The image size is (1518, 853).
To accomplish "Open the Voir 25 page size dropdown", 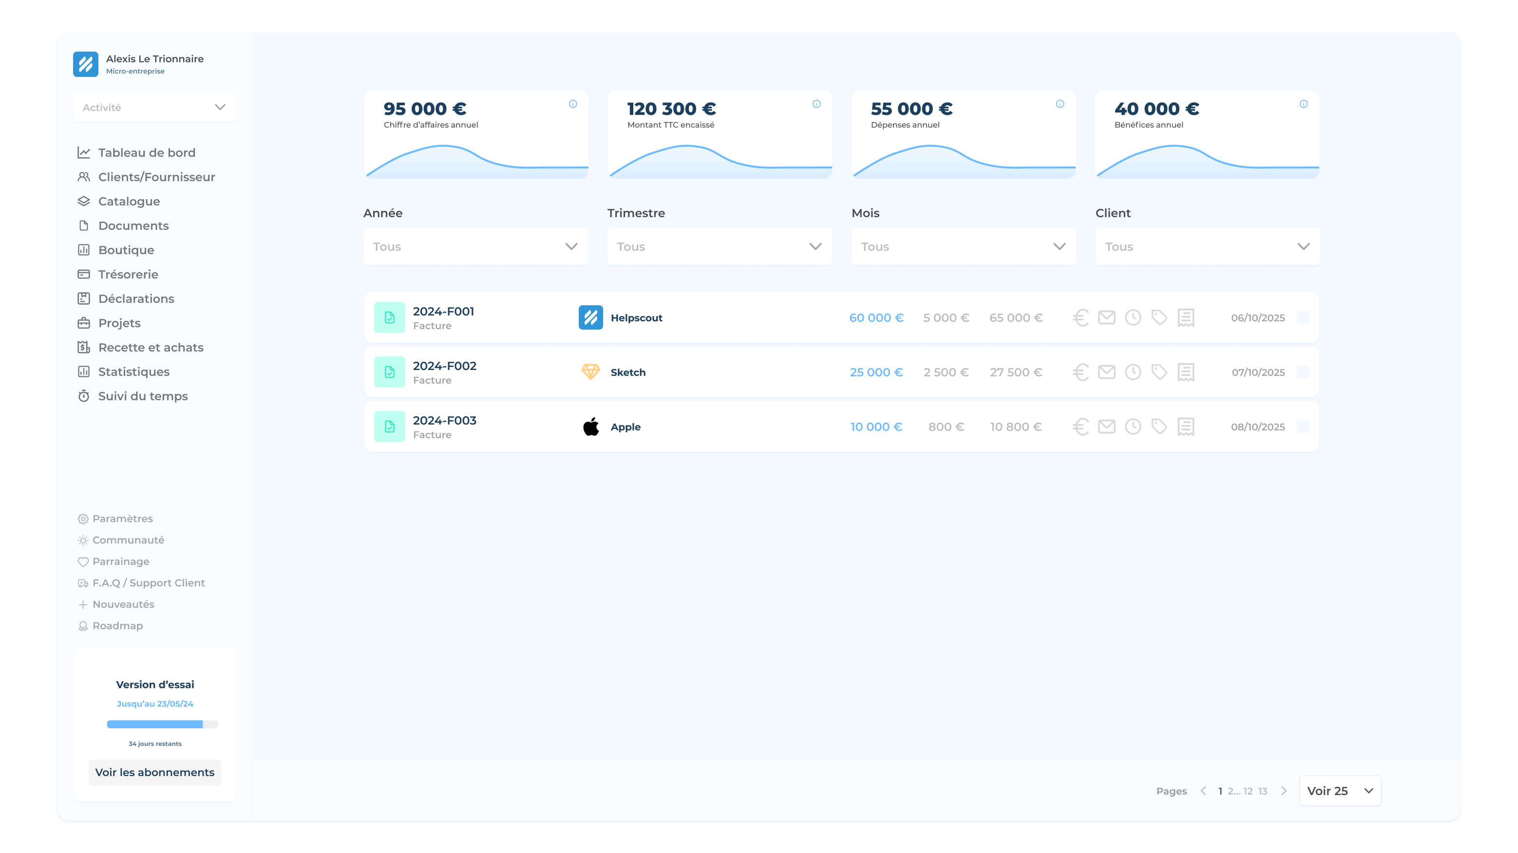I will [1339, 791].
